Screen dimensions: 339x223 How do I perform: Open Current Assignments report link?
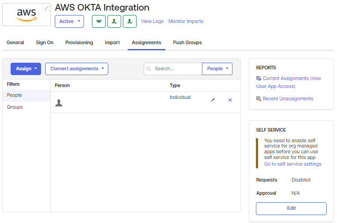(289, 82)
